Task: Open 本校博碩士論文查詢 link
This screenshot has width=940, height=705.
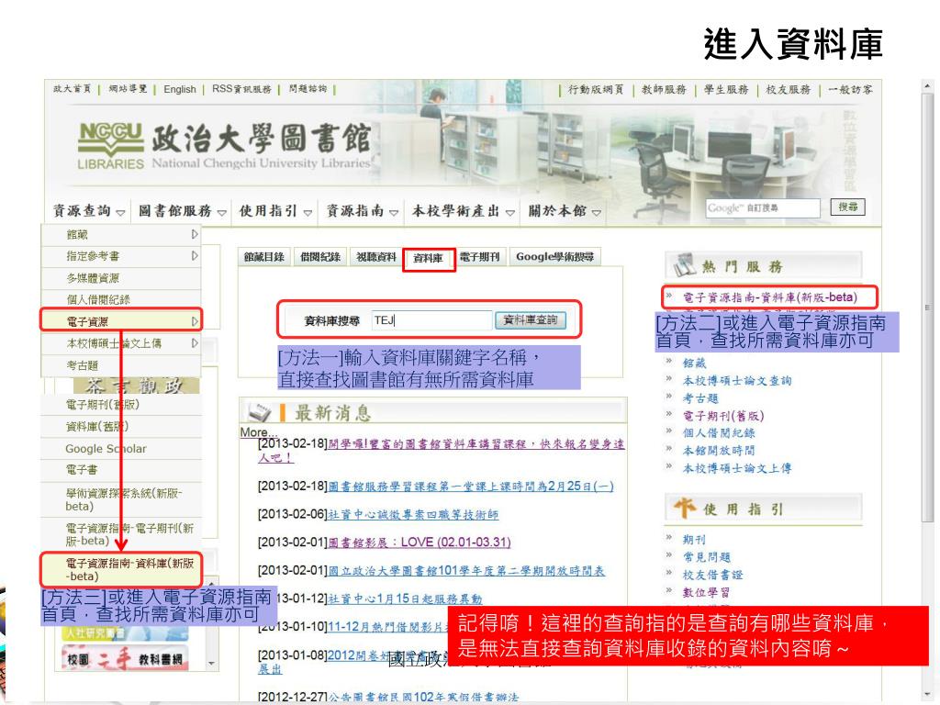Action: tap(737, 380)
